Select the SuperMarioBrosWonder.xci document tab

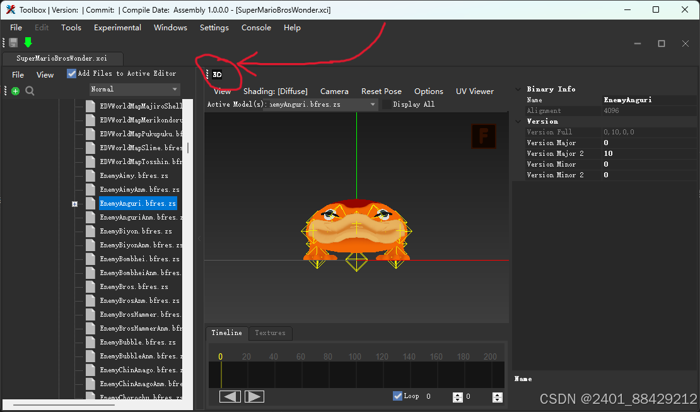pyautogui.click(x=62, y=59)
